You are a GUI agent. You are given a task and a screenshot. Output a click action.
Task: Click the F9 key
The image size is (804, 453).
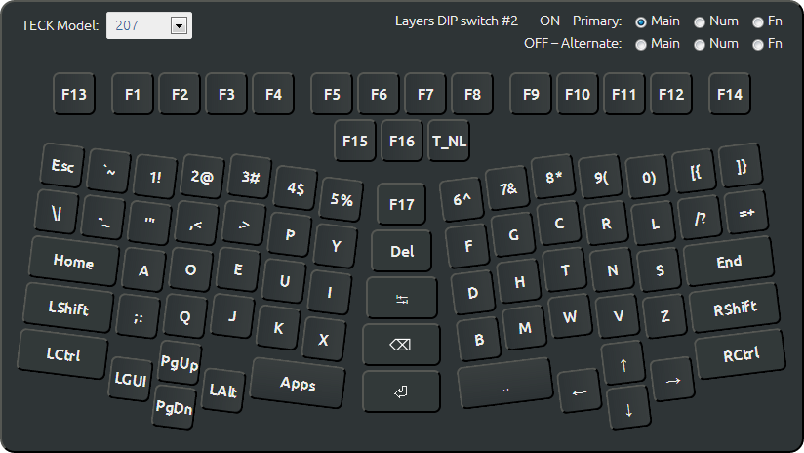[x=531, y=94]
